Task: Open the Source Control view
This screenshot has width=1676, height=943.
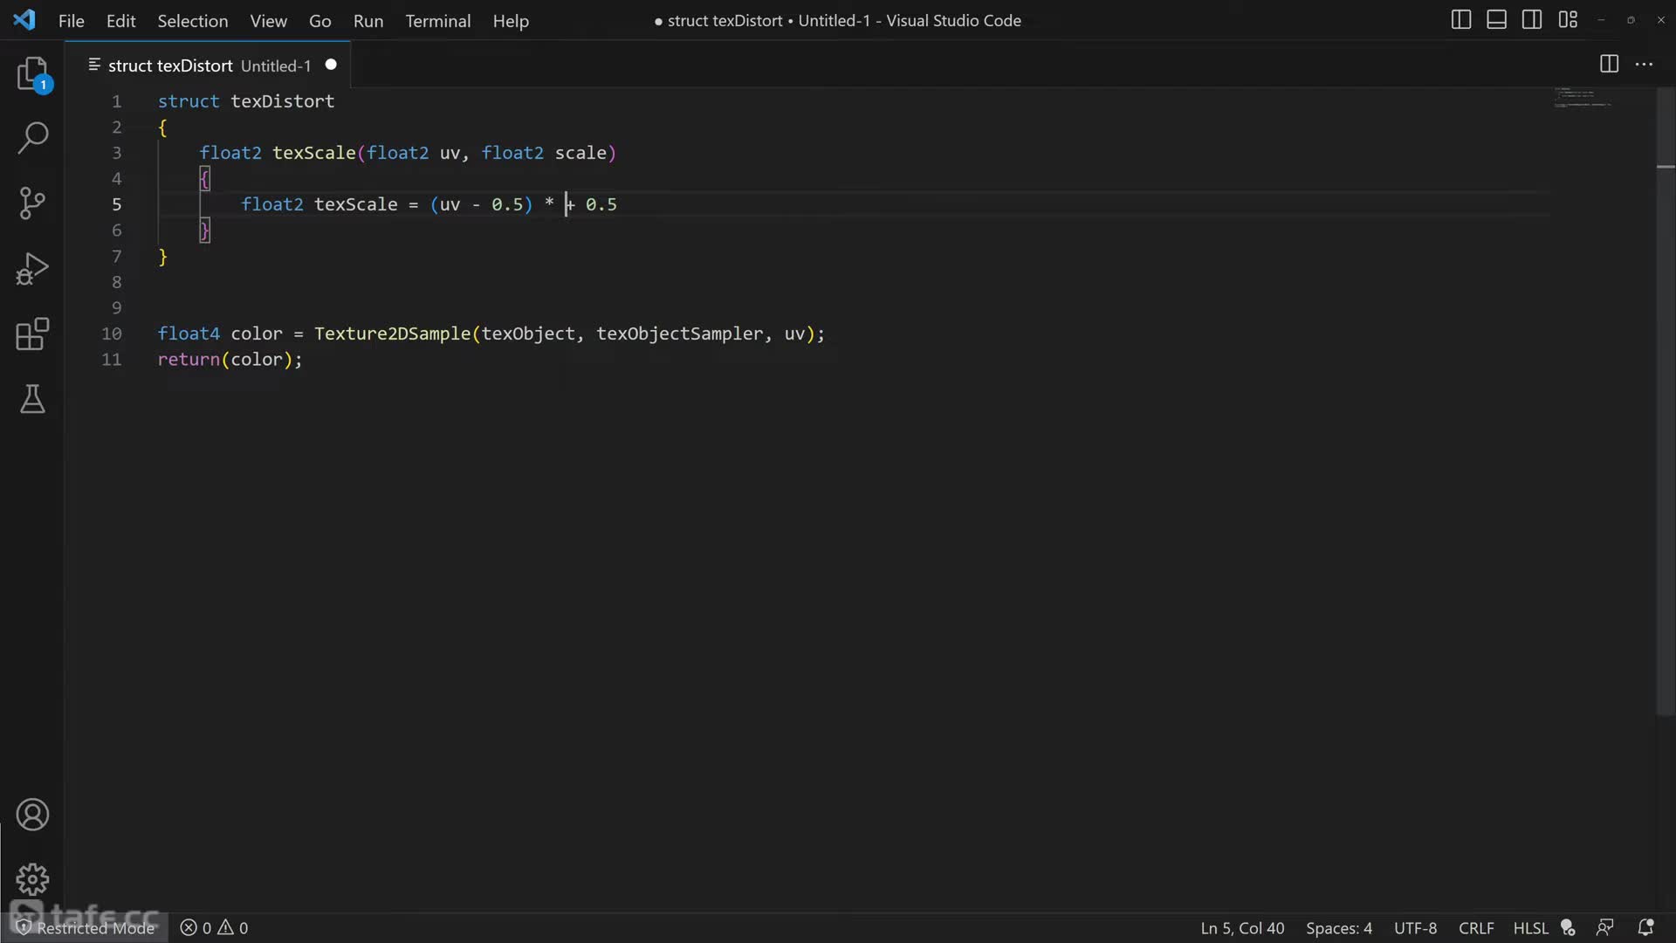Action: [33, 203]
